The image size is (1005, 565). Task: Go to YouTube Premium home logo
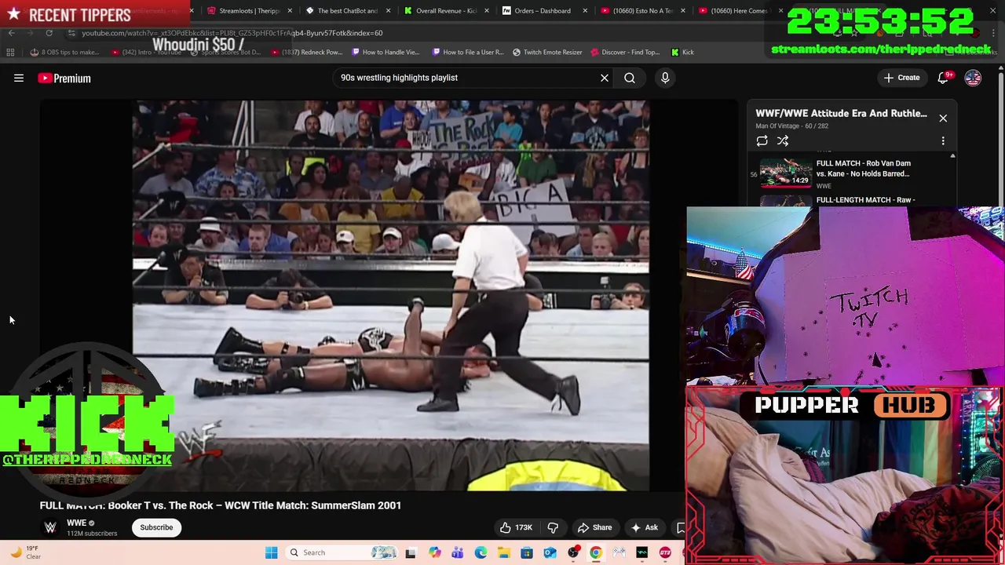64,78
